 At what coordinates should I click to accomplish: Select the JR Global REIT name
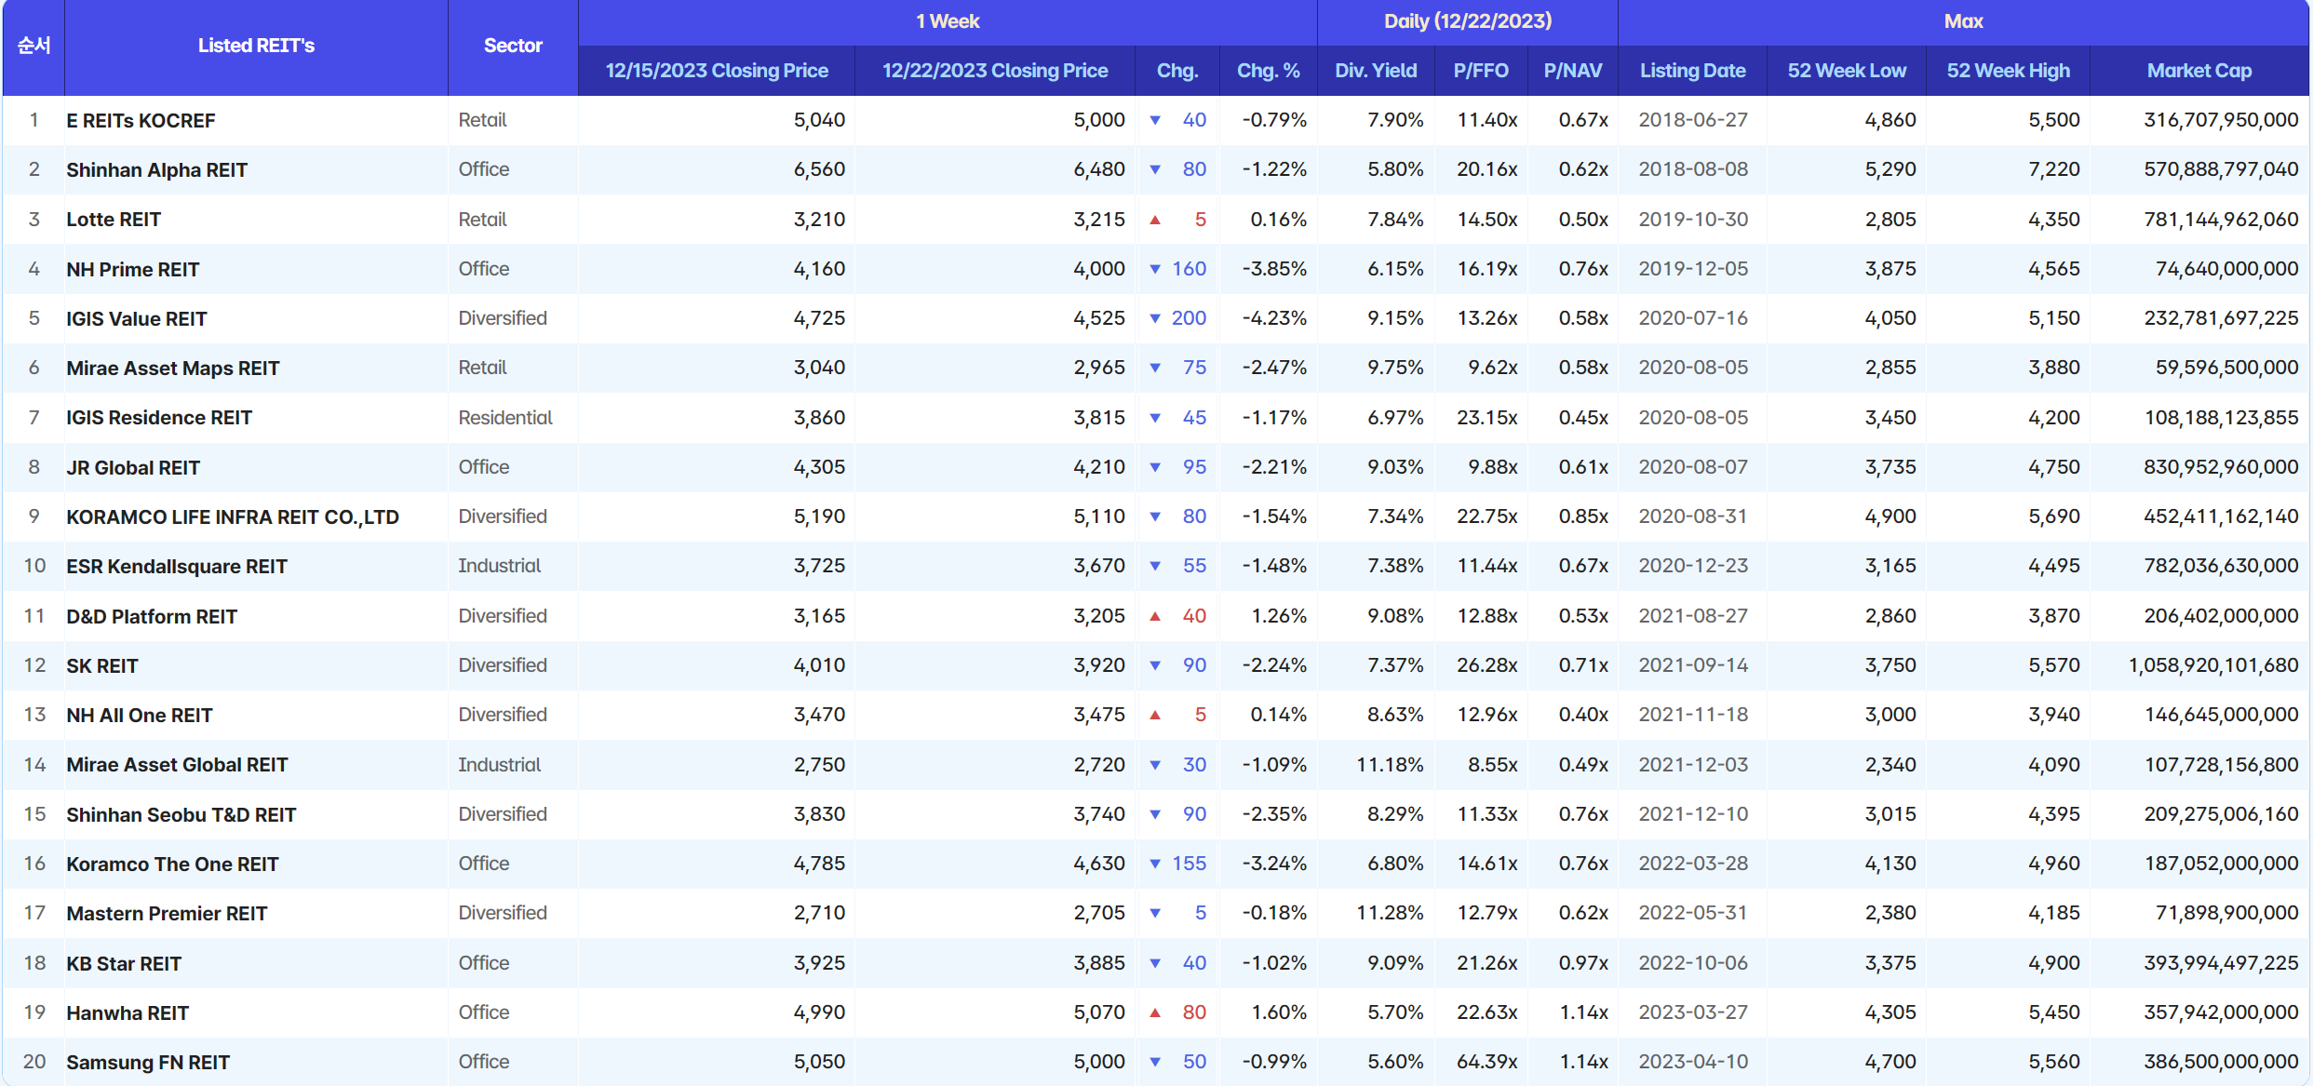click(x=133, y=467)
